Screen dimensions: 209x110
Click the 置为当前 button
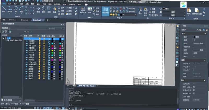(x=130, y=12)
